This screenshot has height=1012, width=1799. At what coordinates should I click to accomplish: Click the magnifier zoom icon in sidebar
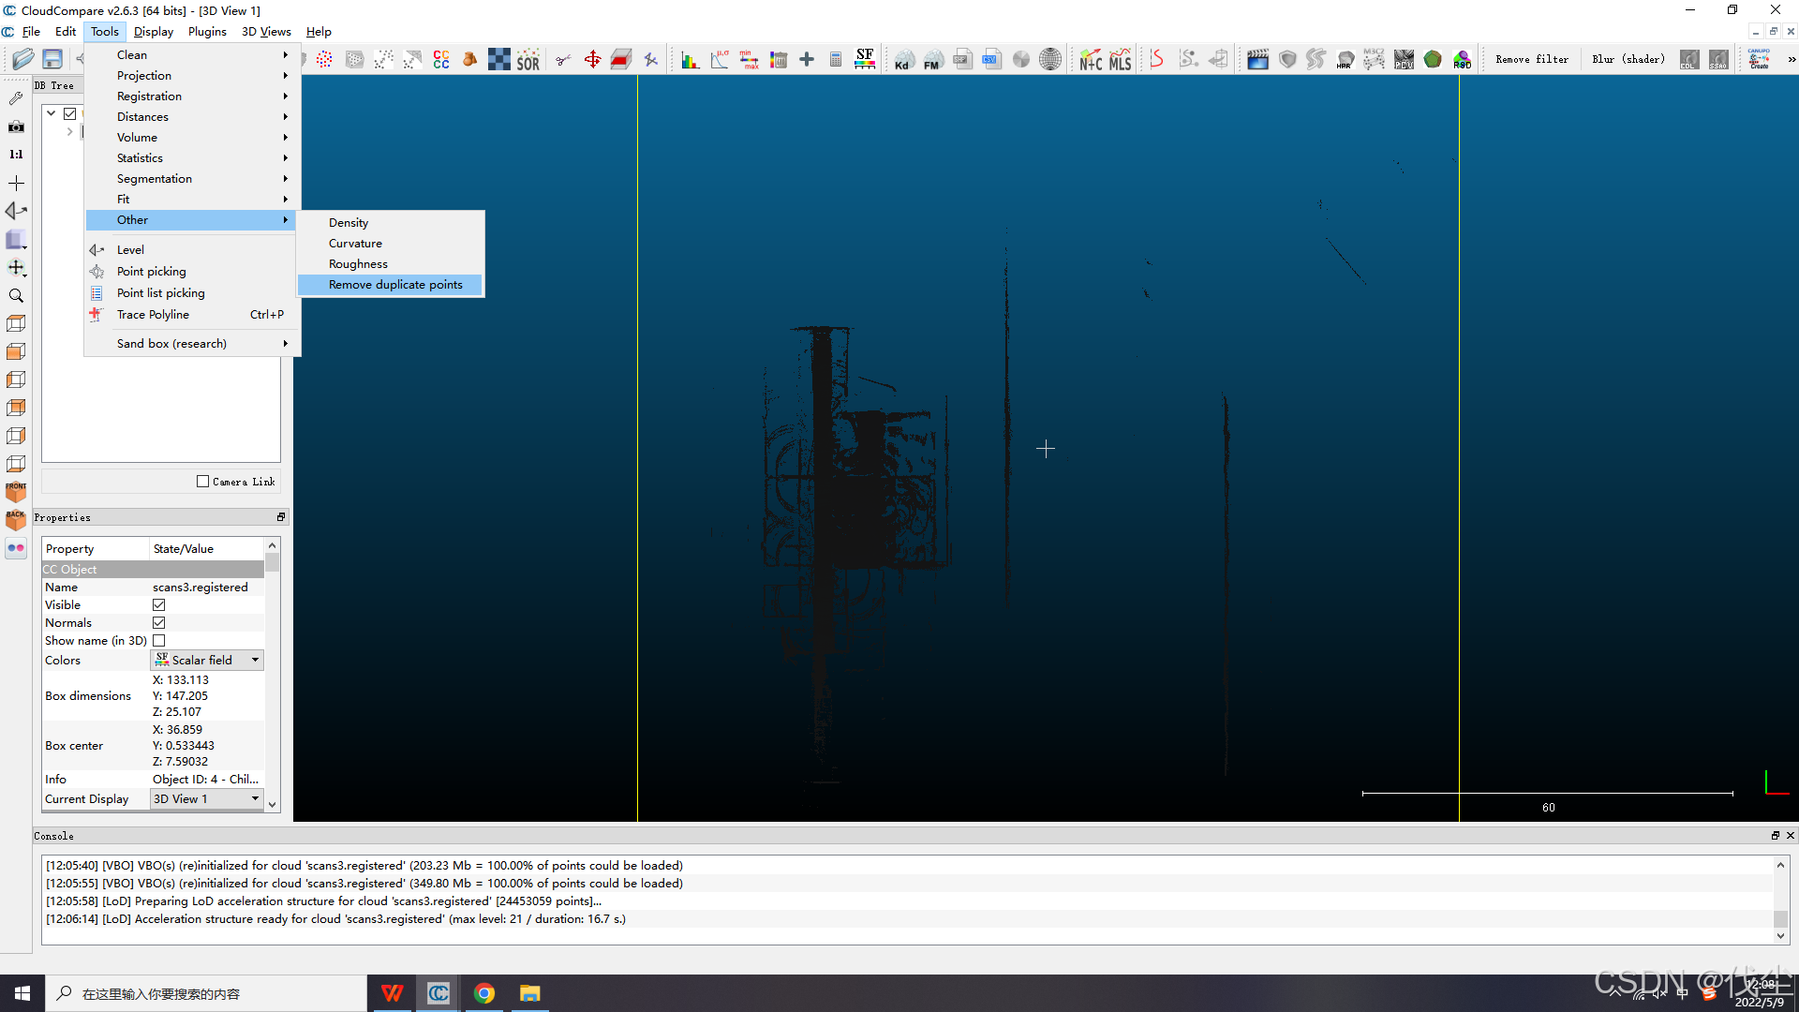click(x=16, y=295)
